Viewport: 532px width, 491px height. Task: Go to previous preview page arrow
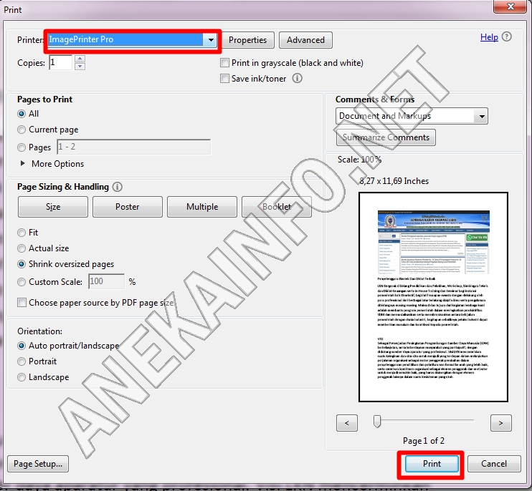(347, 423)
